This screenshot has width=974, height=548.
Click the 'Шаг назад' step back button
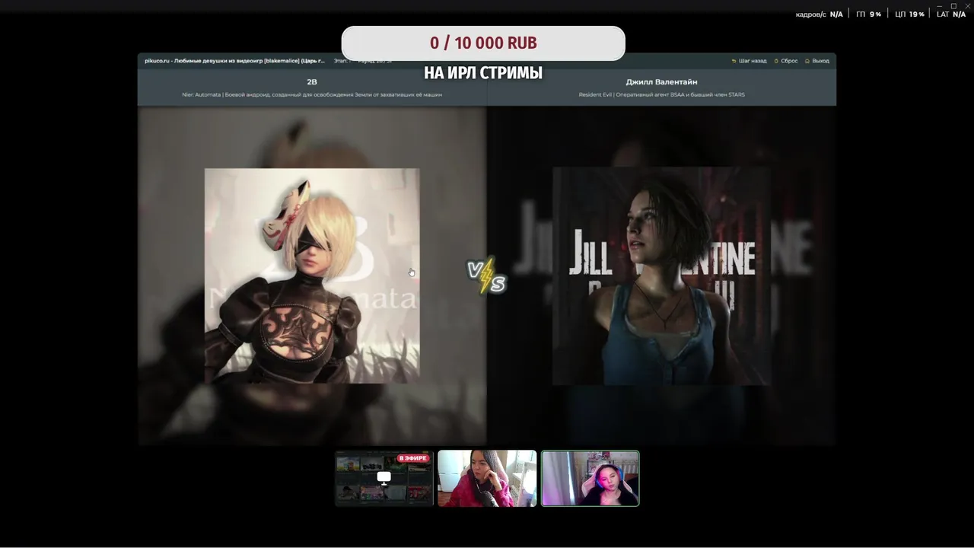click(x=749, y=61)
